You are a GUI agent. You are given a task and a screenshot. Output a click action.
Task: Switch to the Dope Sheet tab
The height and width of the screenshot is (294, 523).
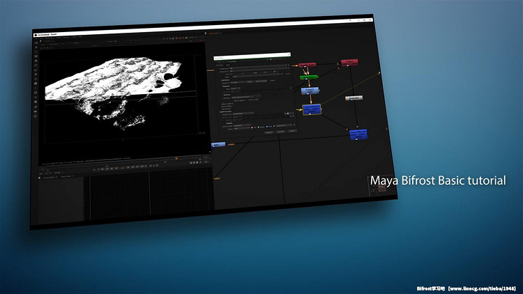(x=66, y=177)
